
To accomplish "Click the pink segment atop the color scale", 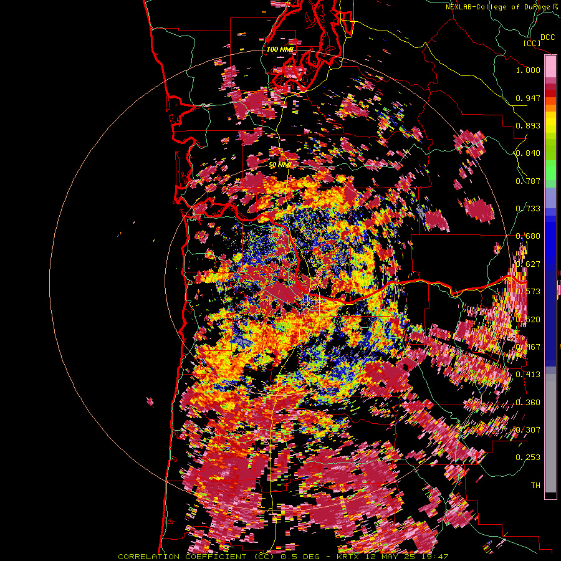I will point(550,66).
